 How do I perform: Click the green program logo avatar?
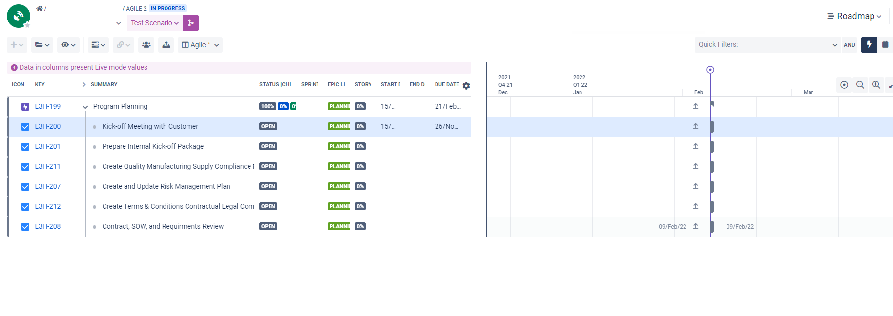[x=19, y=16]
